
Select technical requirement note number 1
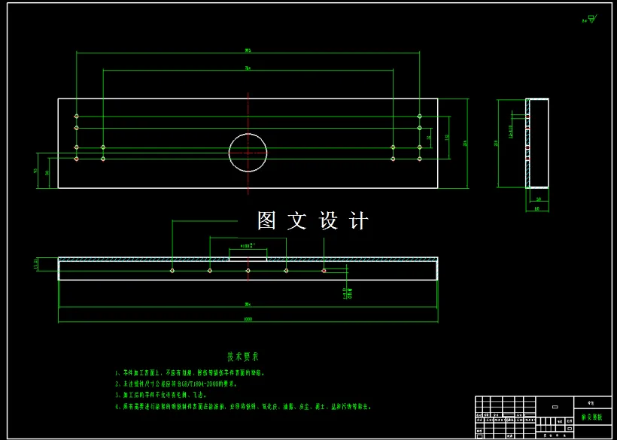tap(190, 372)
